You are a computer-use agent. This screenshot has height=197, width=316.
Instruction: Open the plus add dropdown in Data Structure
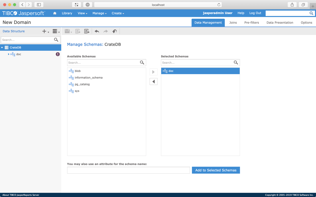tap(45, 31)
